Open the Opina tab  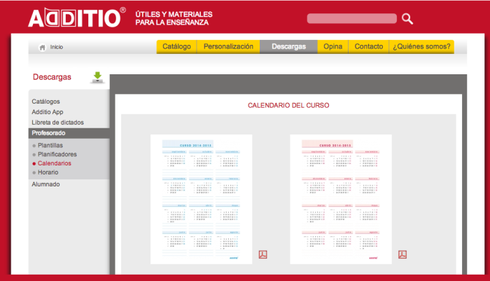[x=332, y=47]
